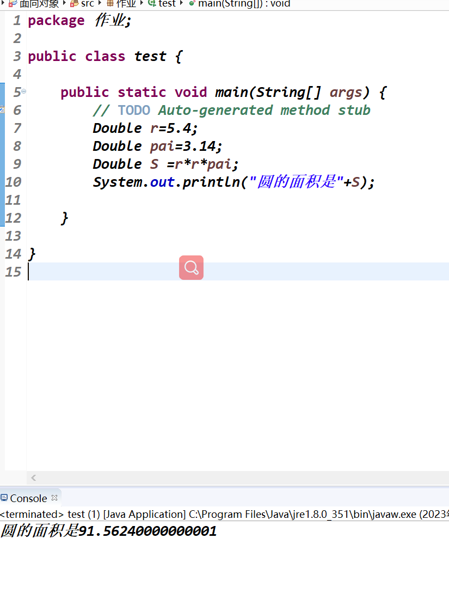Click the 'void' keyword on line 5
The width and height of the screenshot is (449, 593).
tap(191, 92)
